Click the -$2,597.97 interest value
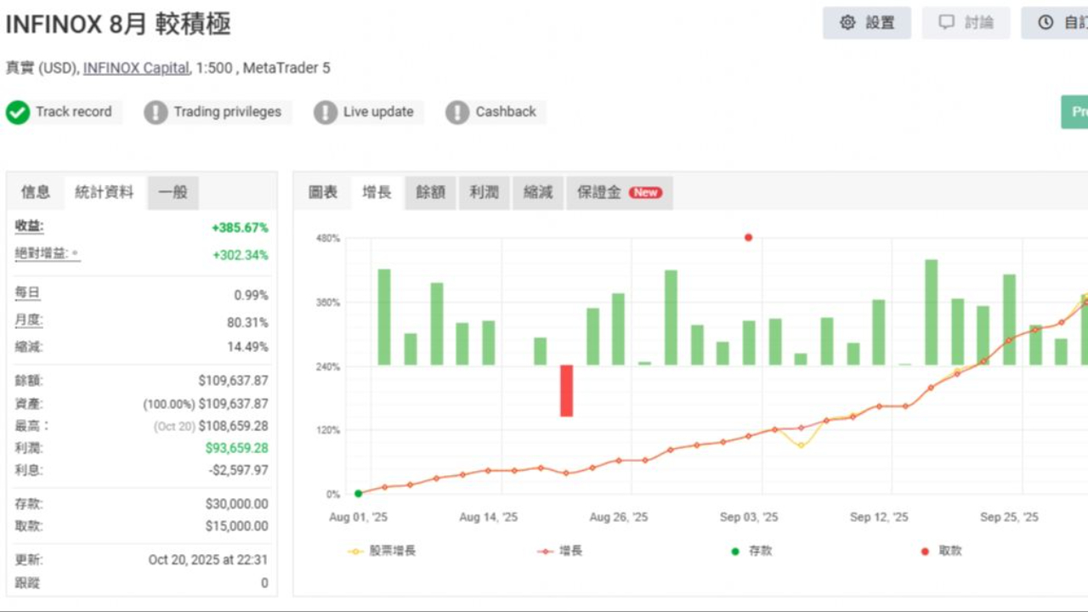This screenshot has height=612, width=1088. 237,470
